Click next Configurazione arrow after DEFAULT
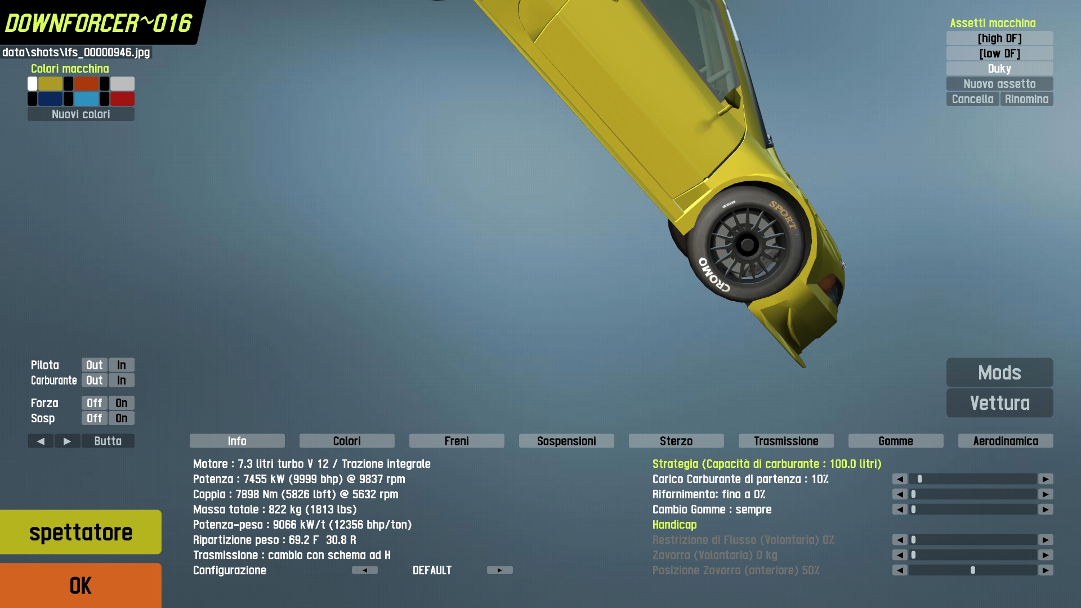The width and height of the screenshot is (1081, 608). tap(499, 570)
